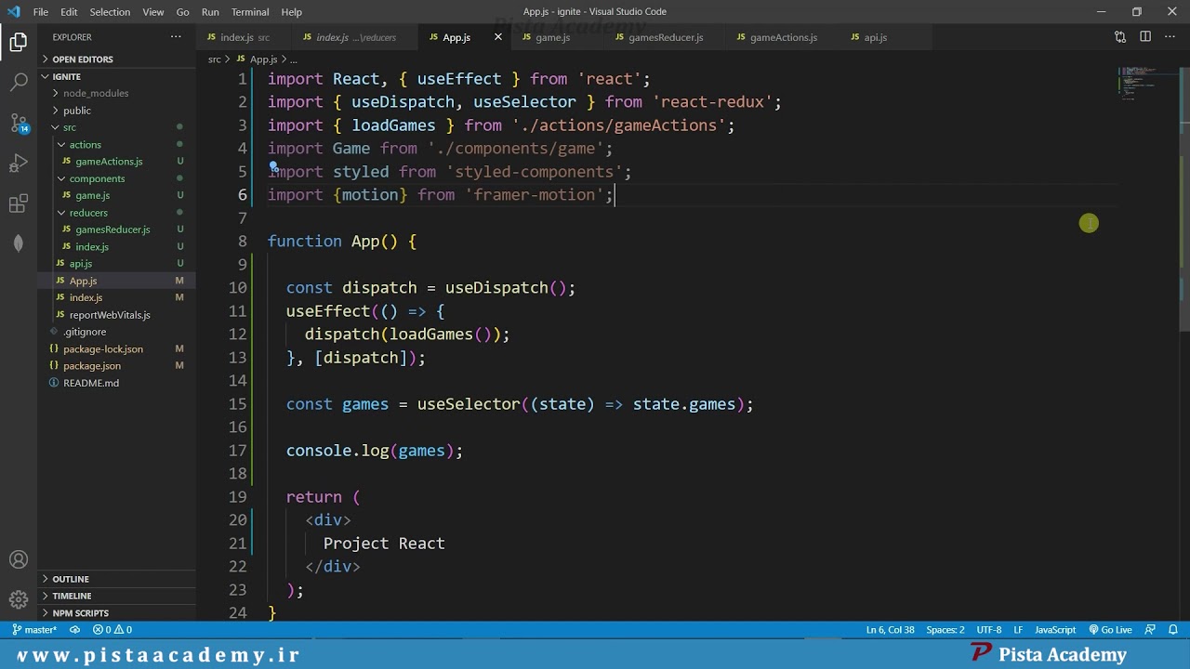Change language mode from JavaScript
Viewport: 1190px width, 669px height.
[x=1055, y=630]
